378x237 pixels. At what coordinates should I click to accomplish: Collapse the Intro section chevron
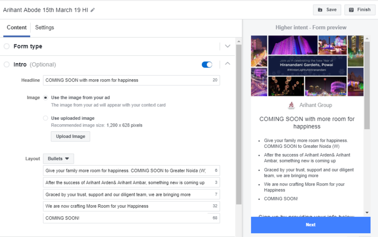coord(228,64)
